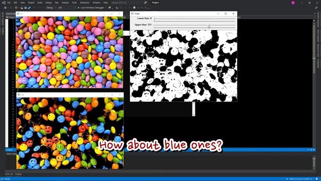The width and height of the screenshot is (321, 181).
Task: Open the Debug configuration dropdown
Action: point(51,8)
